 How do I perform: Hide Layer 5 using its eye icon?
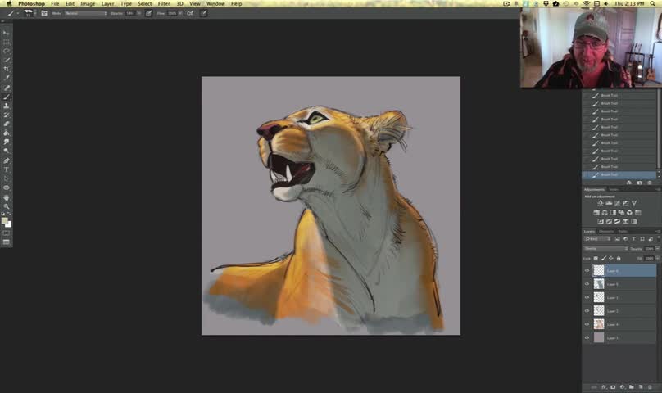pos(587,284)
